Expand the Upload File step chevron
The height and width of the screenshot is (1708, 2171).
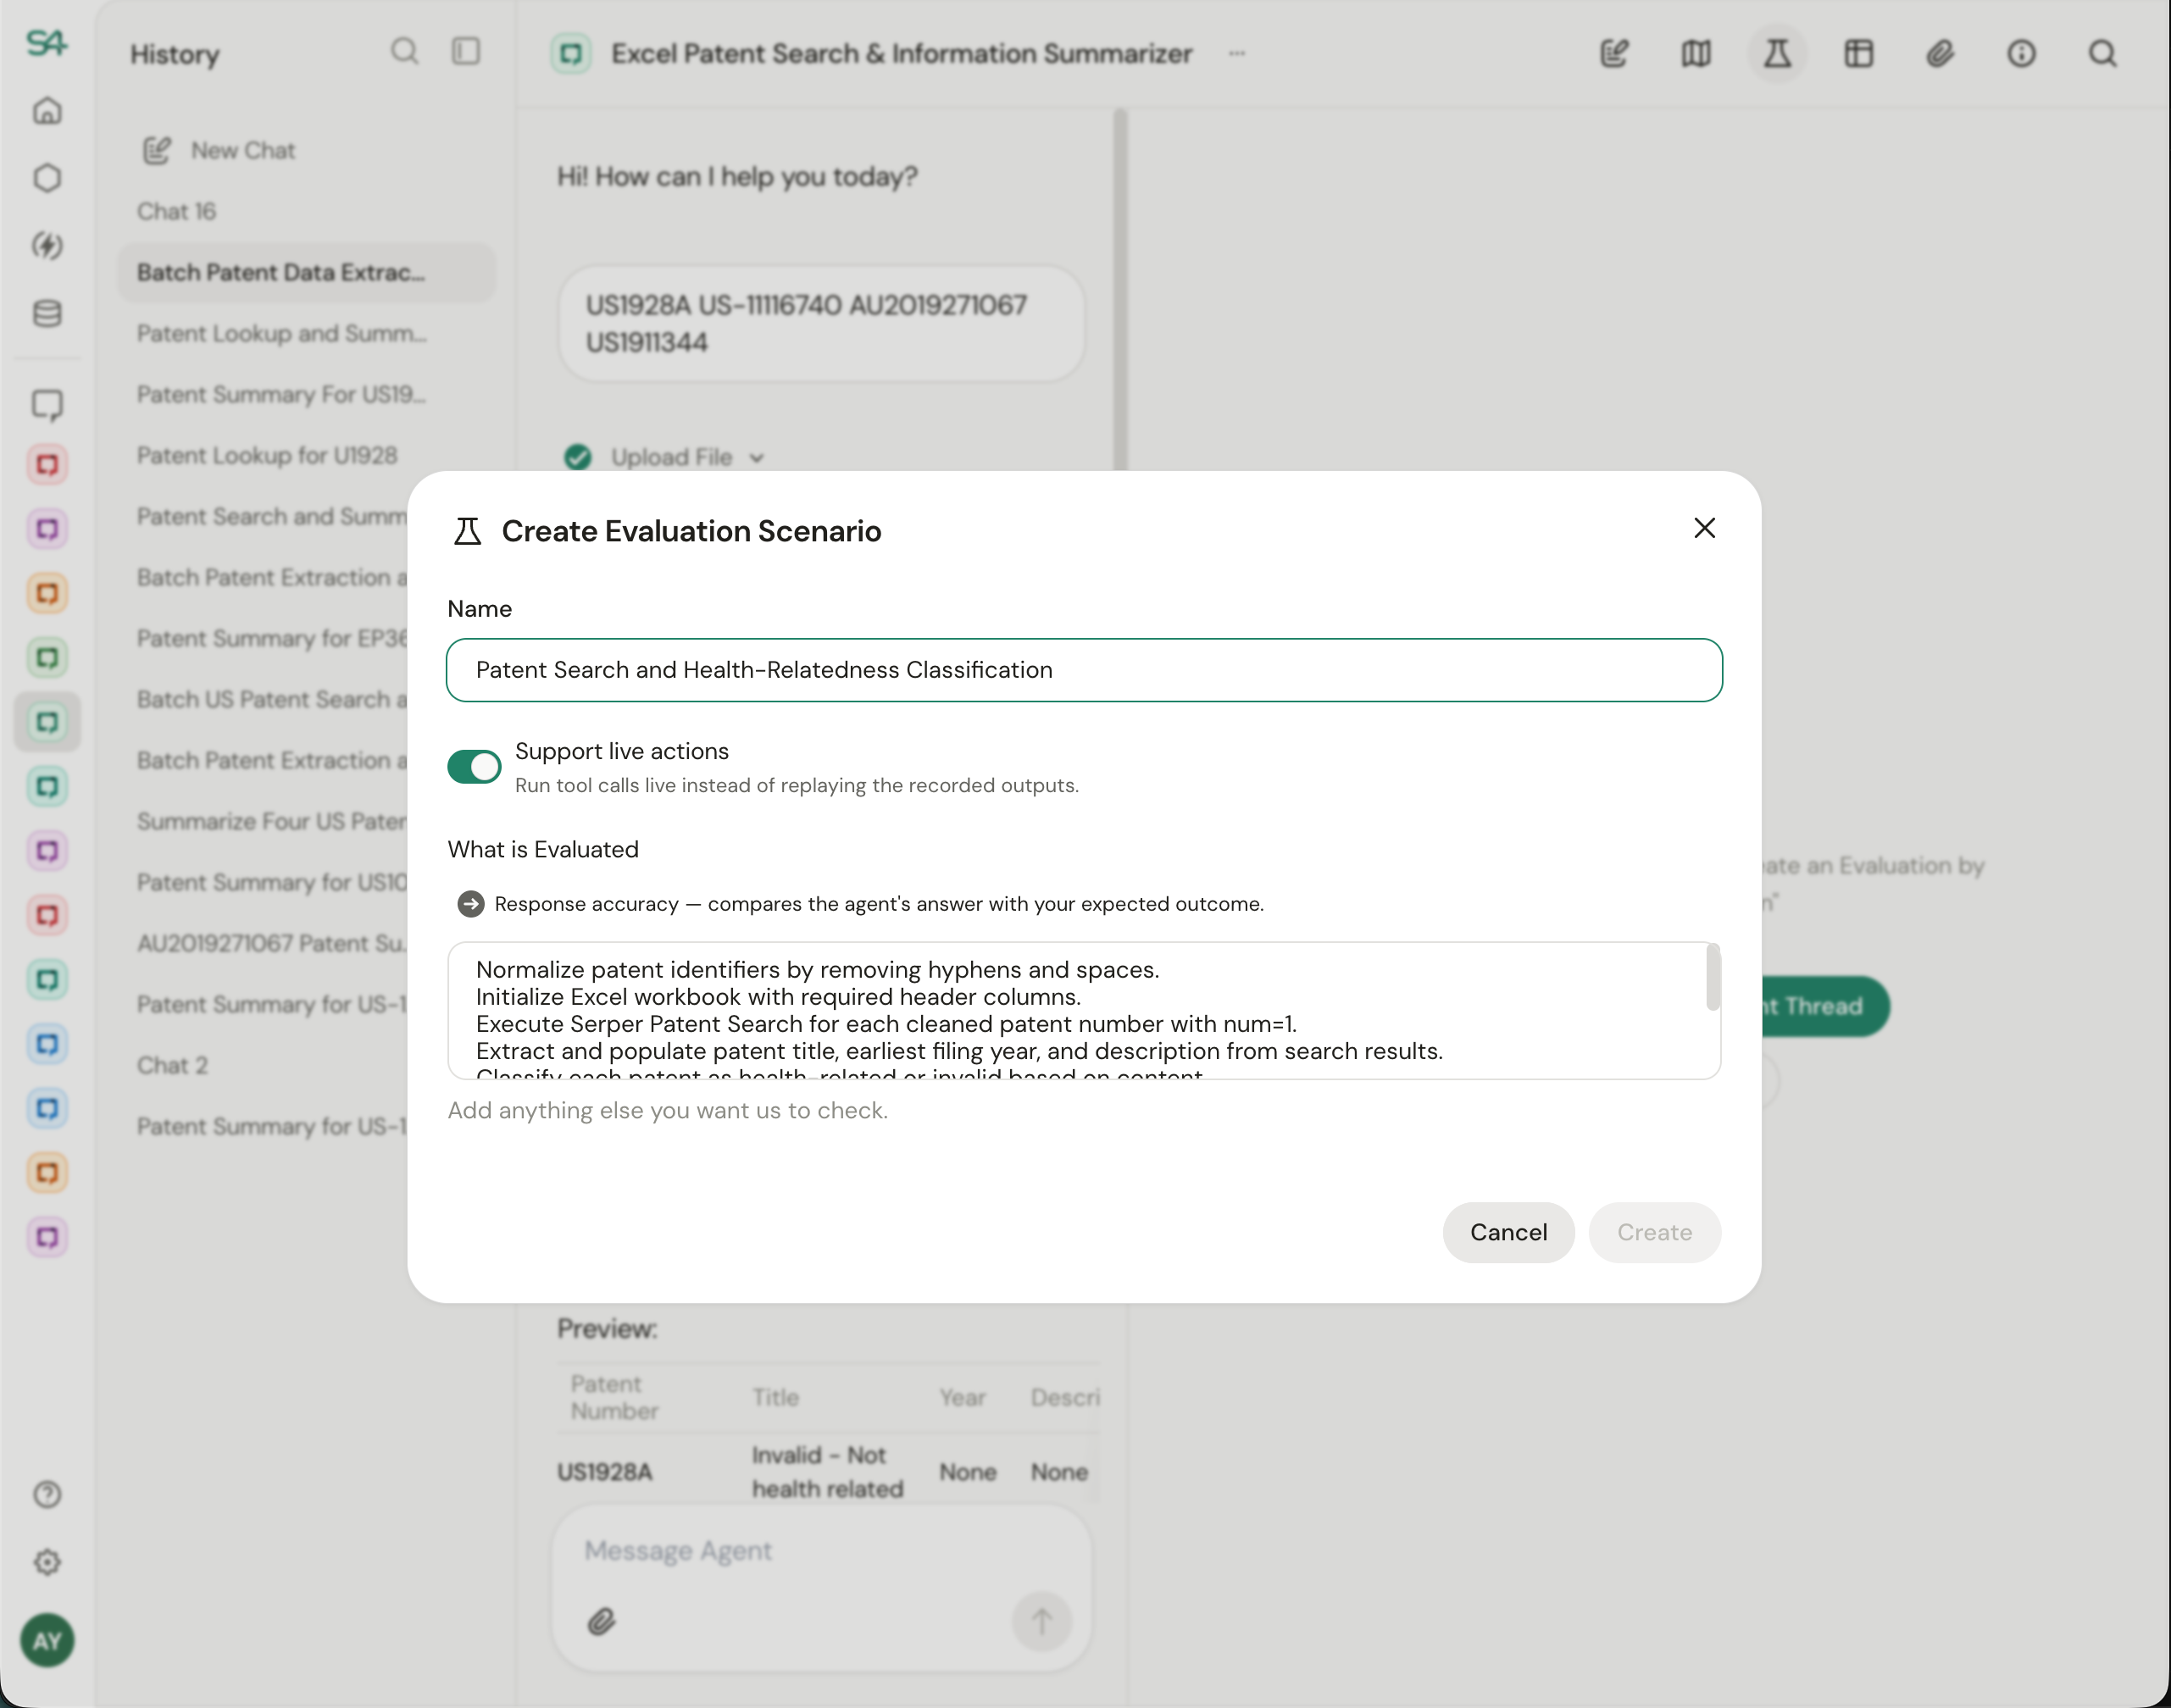click(757, 458)
